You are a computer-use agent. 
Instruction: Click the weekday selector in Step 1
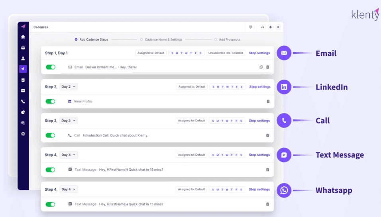click(x=186, y=53)
